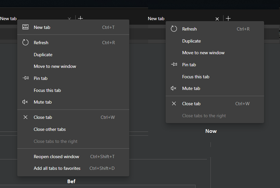Click the Ctrl+Shift+T shortcut text
Image resolution: width=280 pixels, height=188 pixels.
[102, 157]
